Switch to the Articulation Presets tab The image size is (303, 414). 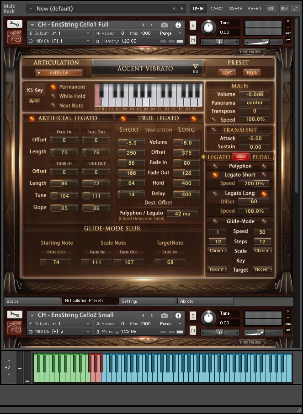coord(90,301)
